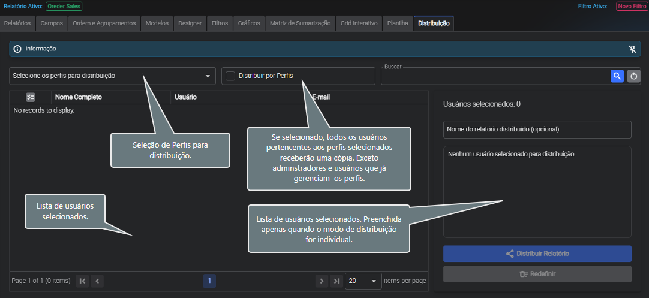Unpin the Informação panel with pin icon

point(632,49)
